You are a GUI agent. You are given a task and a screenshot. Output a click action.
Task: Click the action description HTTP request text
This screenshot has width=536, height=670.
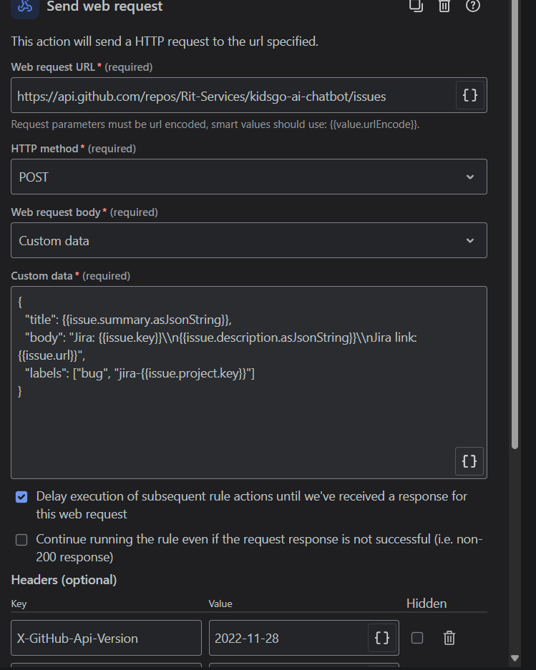[165, 41]
